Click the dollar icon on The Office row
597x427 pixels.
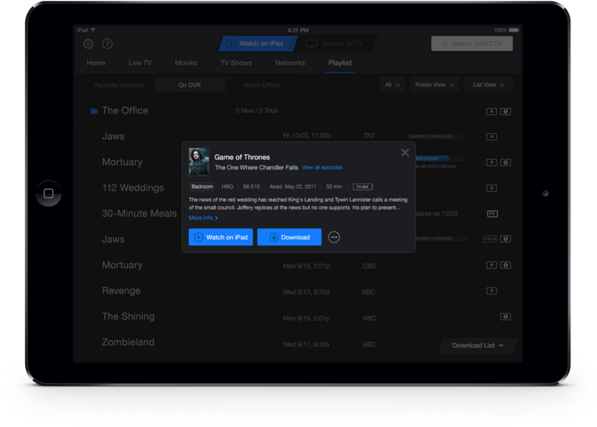click(506, 111)
